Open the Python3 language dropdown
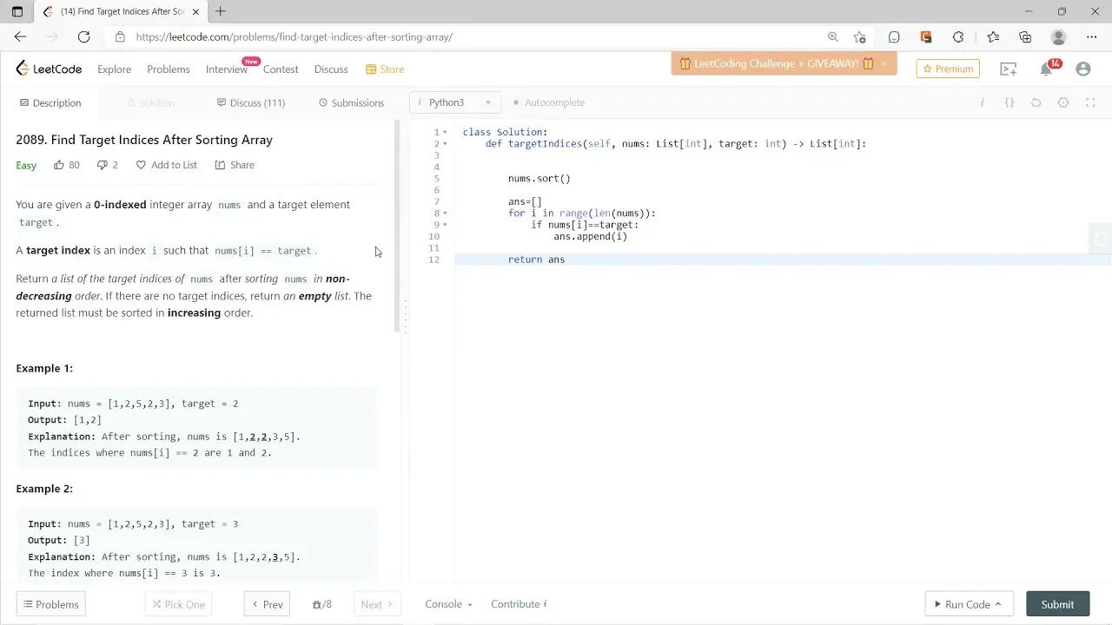 click(455, 102)
